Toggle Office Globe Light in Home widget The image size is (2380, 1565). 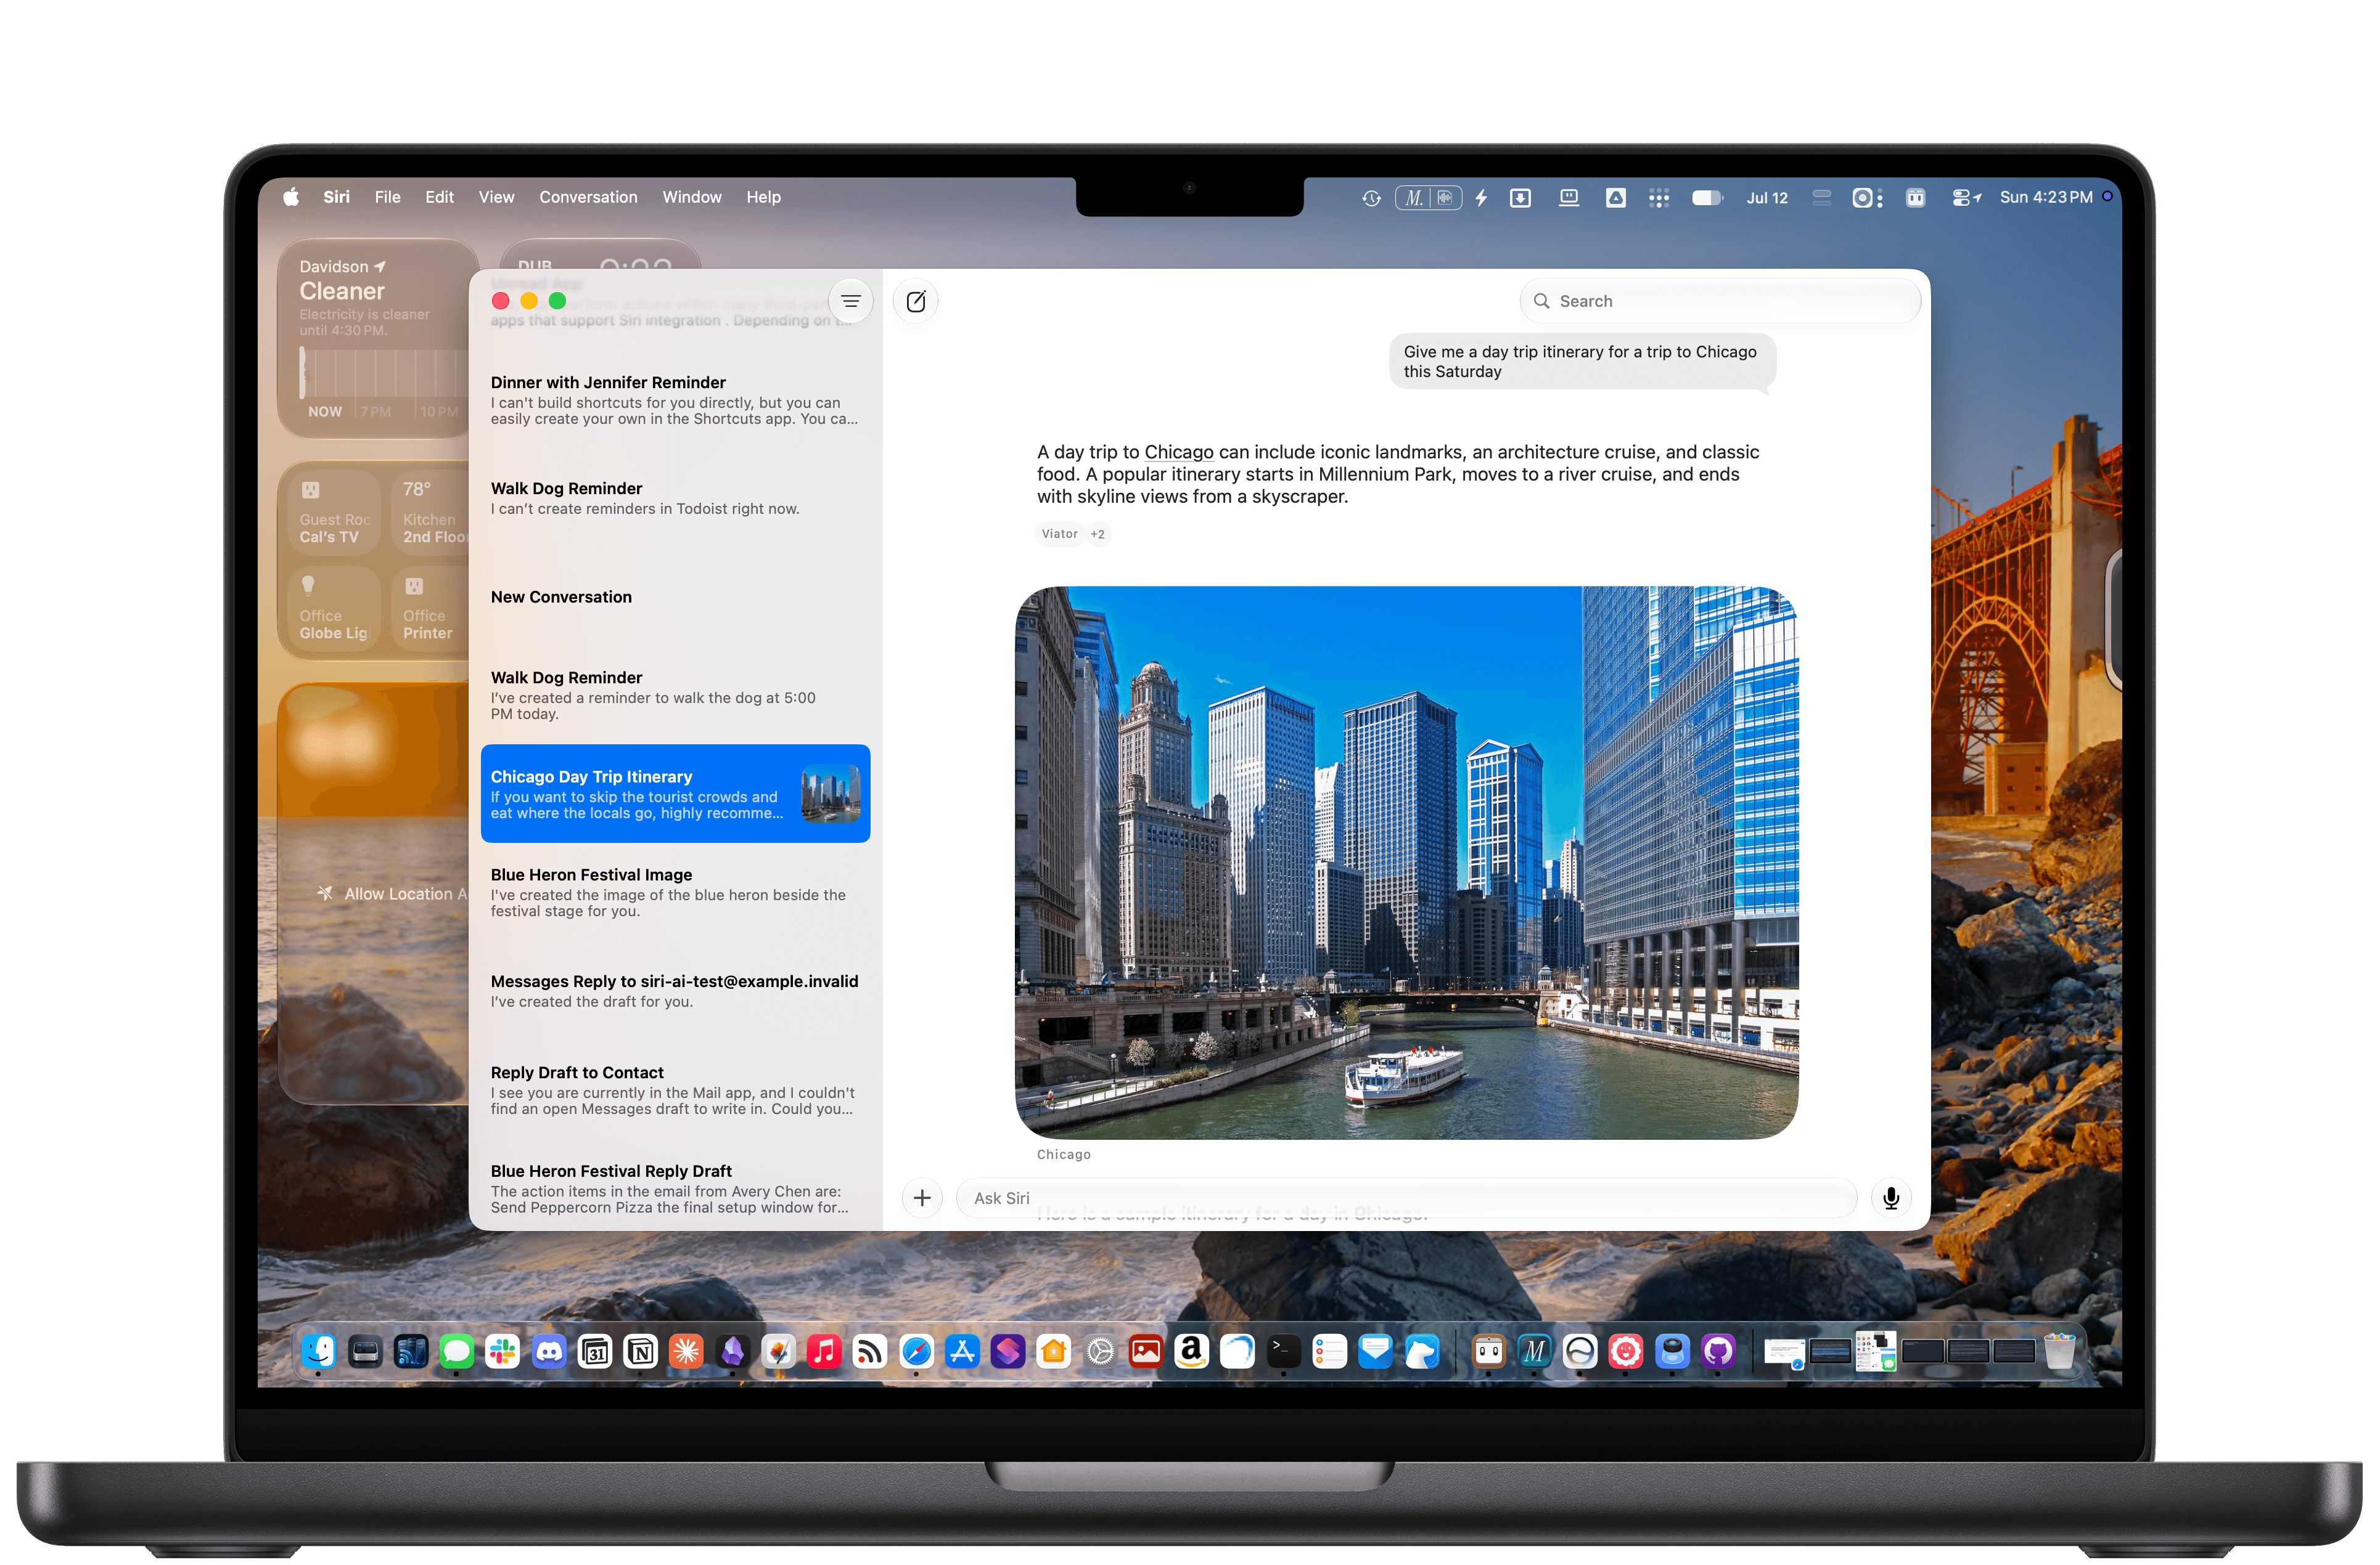point(334,609)
